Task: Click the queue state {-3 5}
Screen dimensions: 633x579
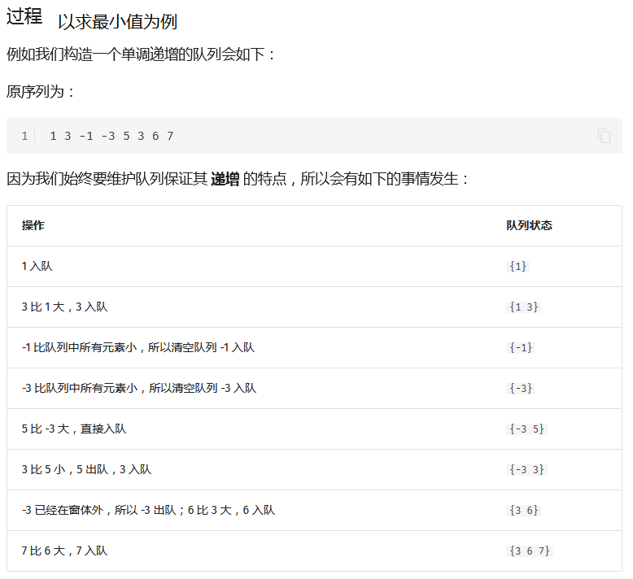Action: point(527,429)
